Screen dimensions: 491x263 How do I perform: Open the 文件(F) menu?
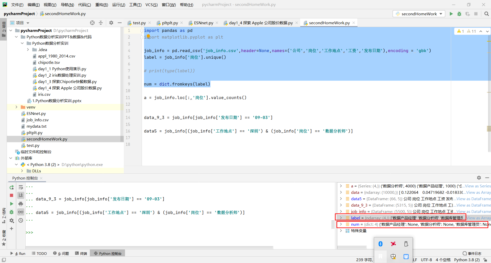(17, 5)
